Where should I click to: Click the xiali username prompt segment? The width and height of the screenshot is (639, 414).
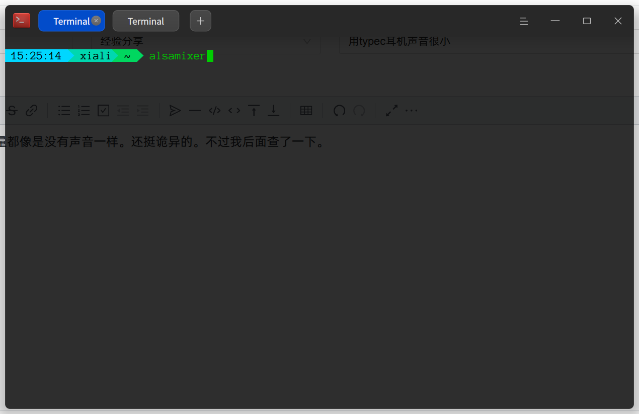pos(95,56)
